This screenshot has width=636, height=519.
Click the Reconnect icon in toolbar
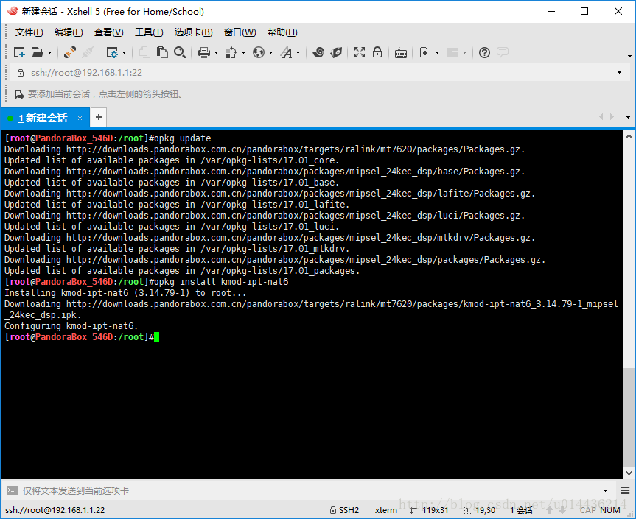coord(70,52)
